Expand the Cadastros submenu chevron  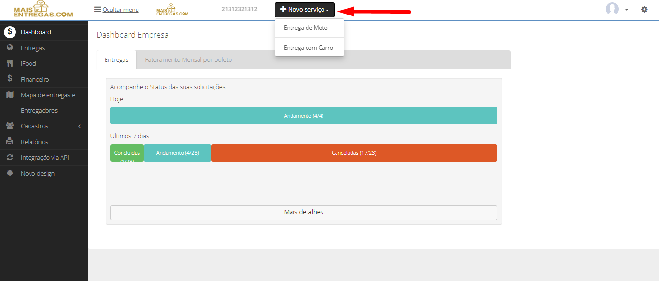point(79,126)
